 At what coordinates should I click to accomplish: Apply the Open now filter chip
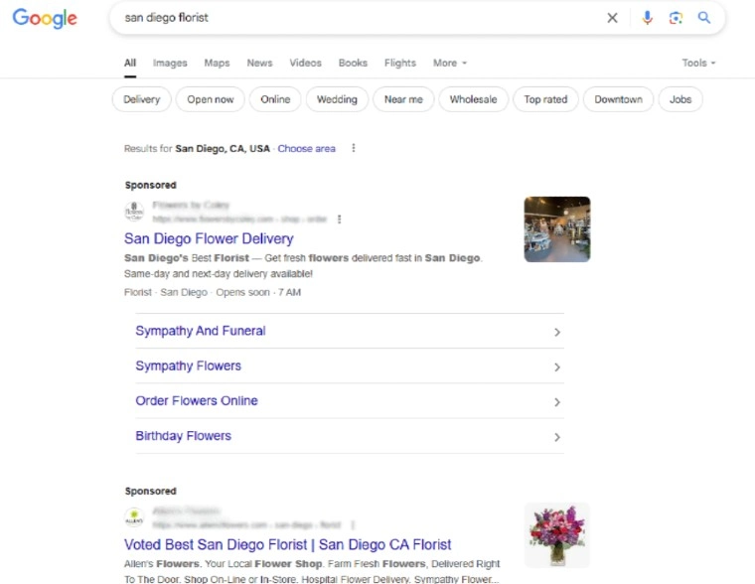pos(211,99)
